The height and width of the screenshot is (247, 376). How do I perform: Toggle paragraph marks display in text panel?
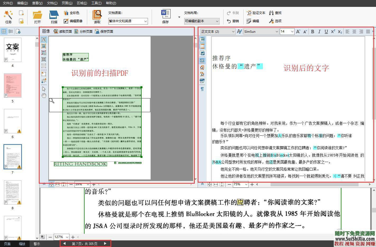pyautogui.click(x=202, y=89)
